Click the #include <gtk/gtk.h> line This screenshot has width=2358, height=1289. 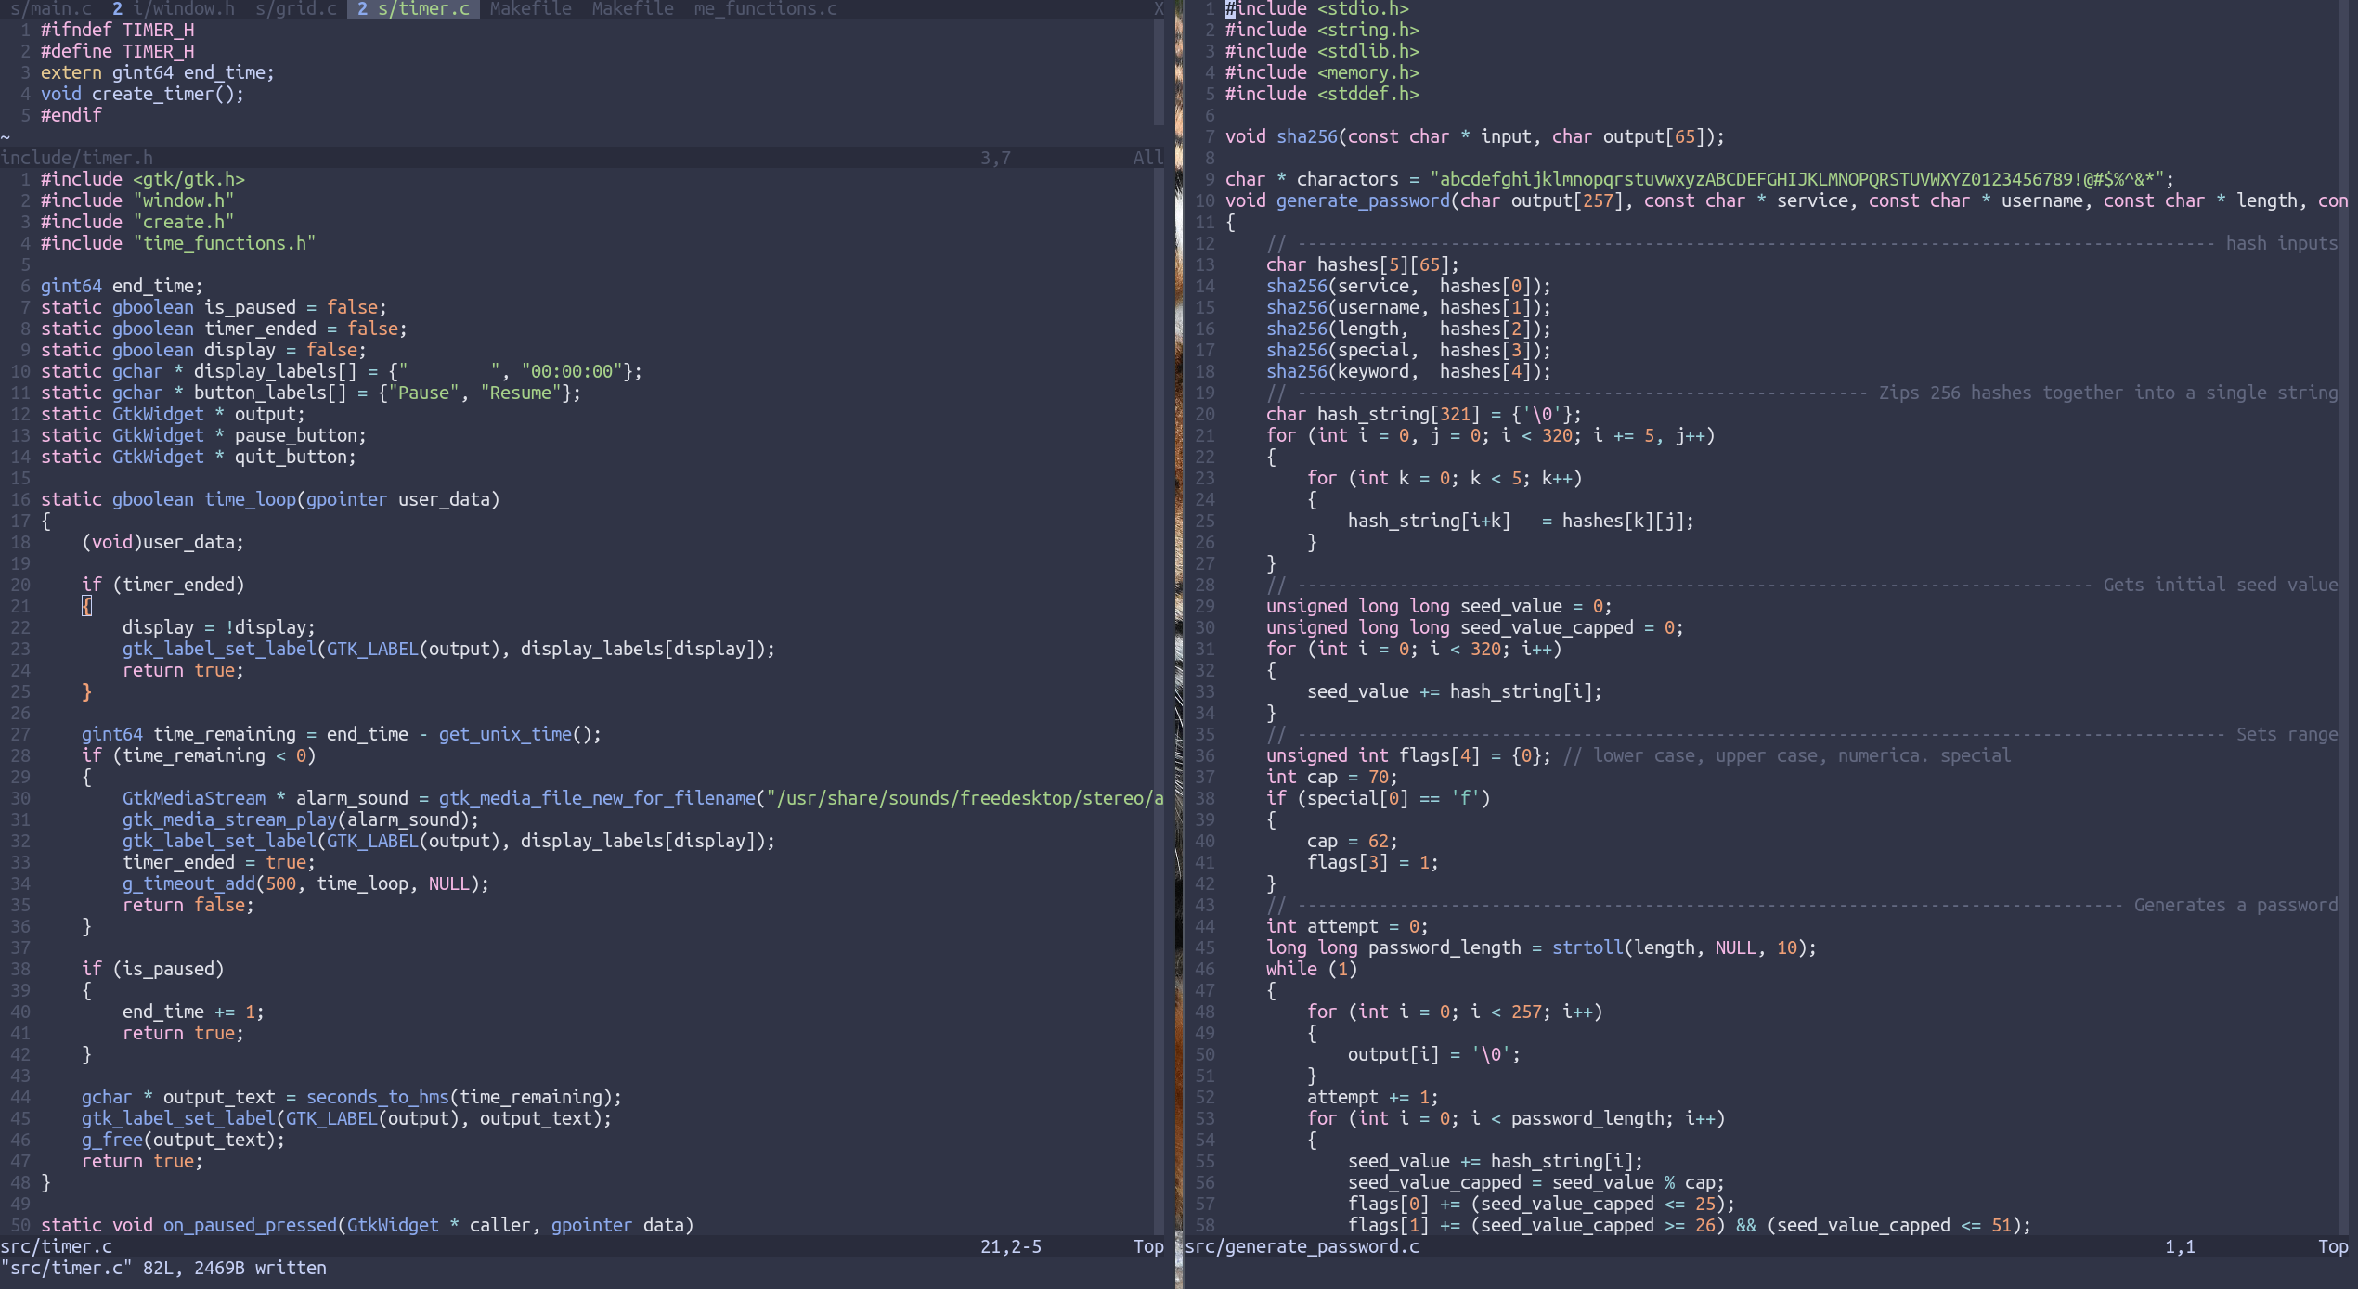(x=143, y=179)
